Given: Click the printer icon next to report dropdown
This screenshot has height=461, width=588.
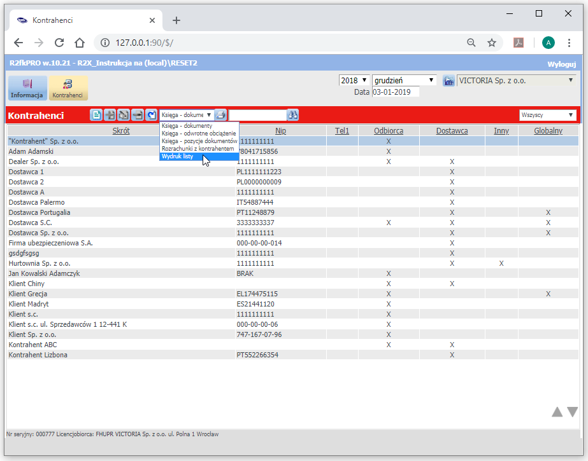Looking at the screenshot, I should point(220,115).
